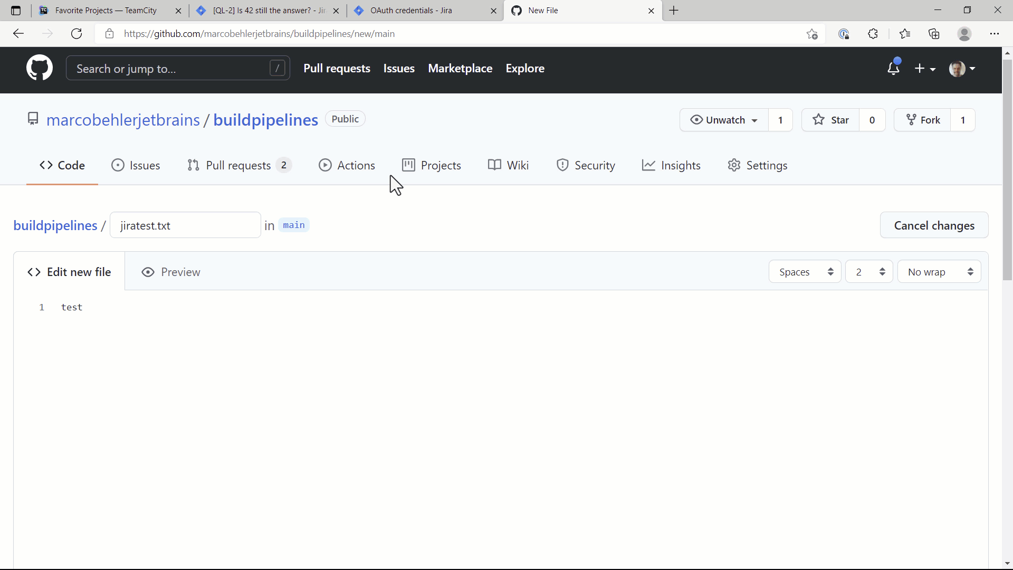Unwatch the buildpipelines repository
The width and height of the screenshot is (1013, 570).
723,120
